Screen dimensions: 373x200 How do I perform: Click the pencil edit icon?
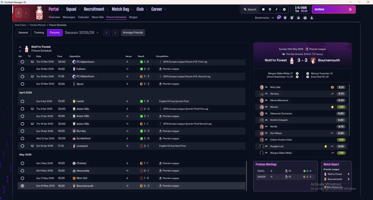(276, 9)
